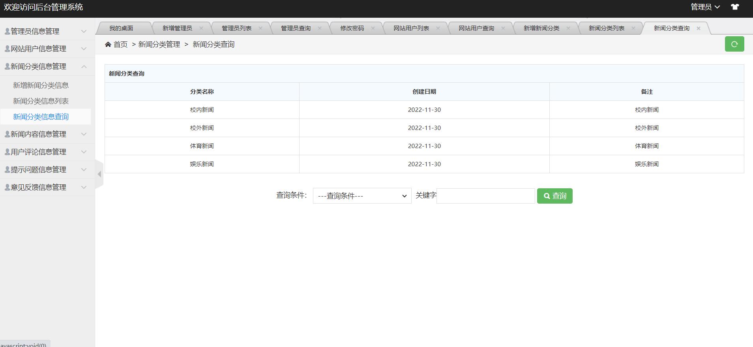The width and height of the screenshot is (753, 347).
Task: Close the 新增管理员 tab
Action: tap(201, 28)
